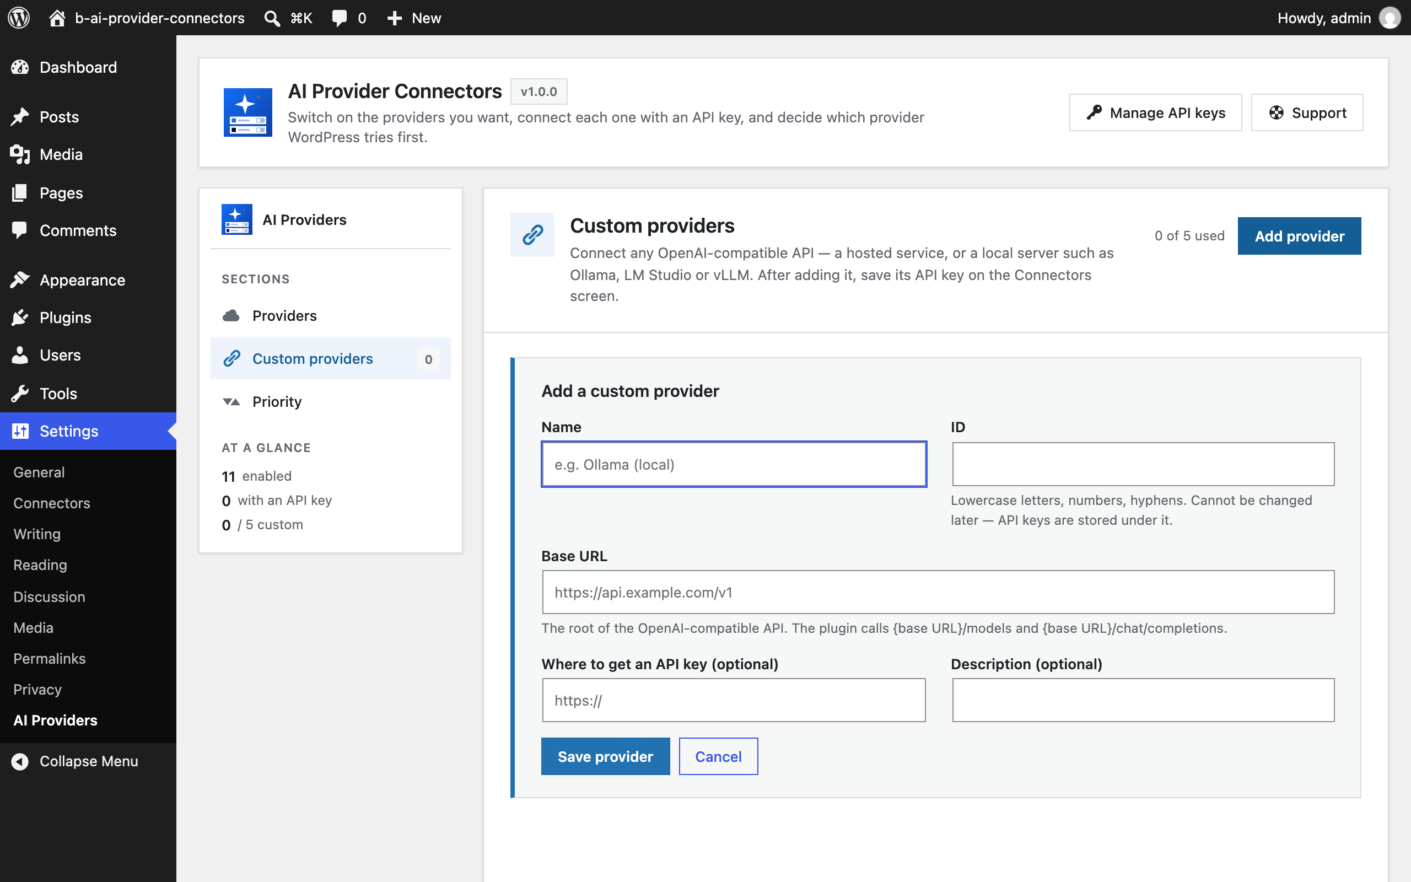The height and width of the screenshot is (882, 1411).
Task: Open the Priority section
Action: click(x=331, y=401)
